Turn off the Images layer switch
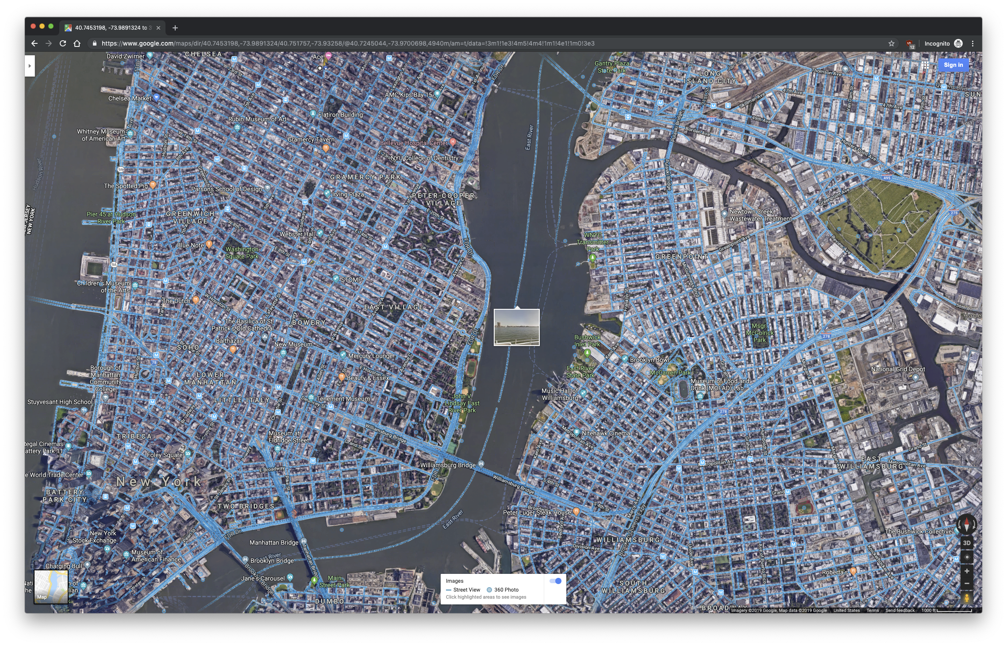The image size is (1007, 646). (555, 581)
